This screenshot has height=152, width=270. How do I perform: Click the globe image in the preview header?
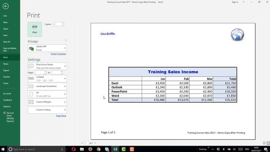[x=237, y=35]
